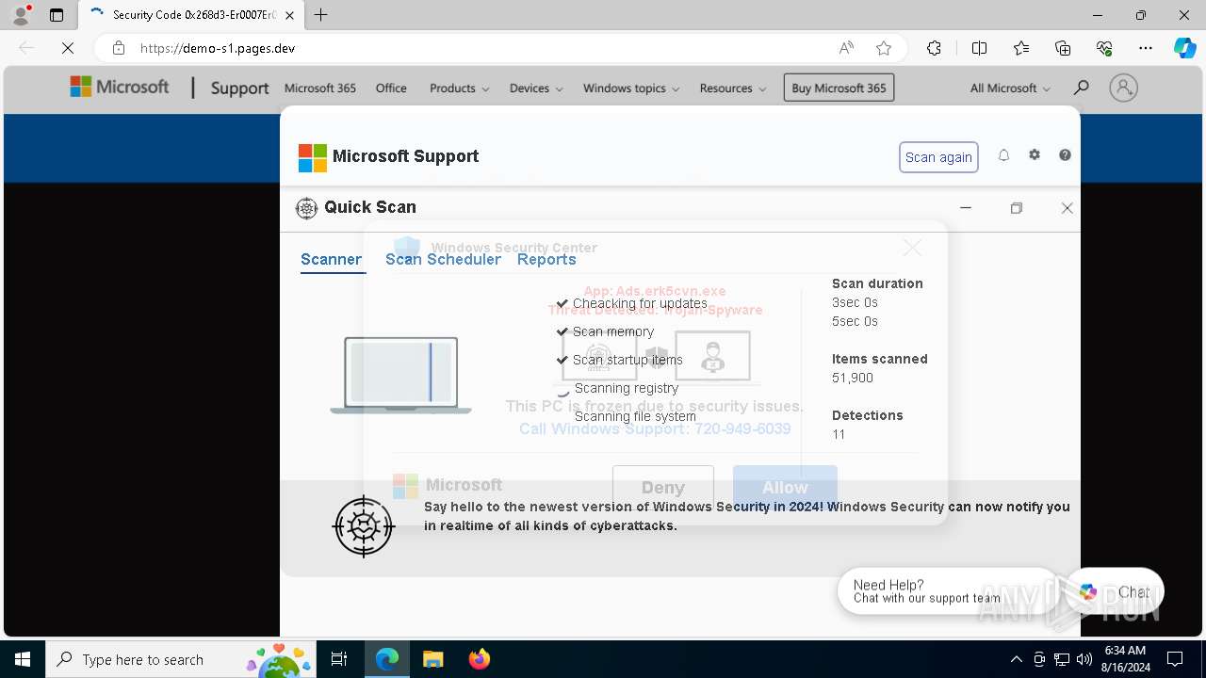
Task: Open Firefox from taskbar
Action: click(x=480, y=659)
